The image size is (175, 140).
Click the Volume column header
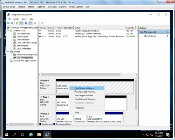[x=43, y=28]
